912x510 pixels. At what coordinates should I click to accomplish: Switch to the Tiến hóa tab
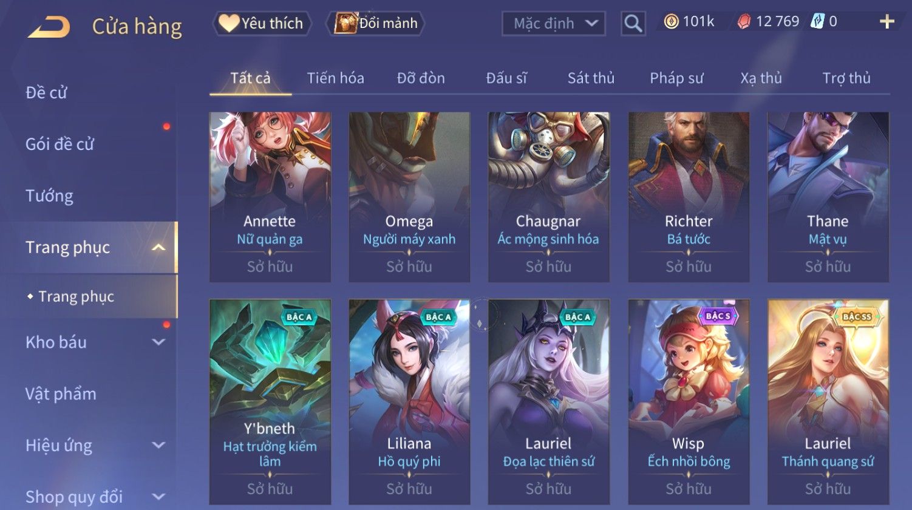(335, 78)
